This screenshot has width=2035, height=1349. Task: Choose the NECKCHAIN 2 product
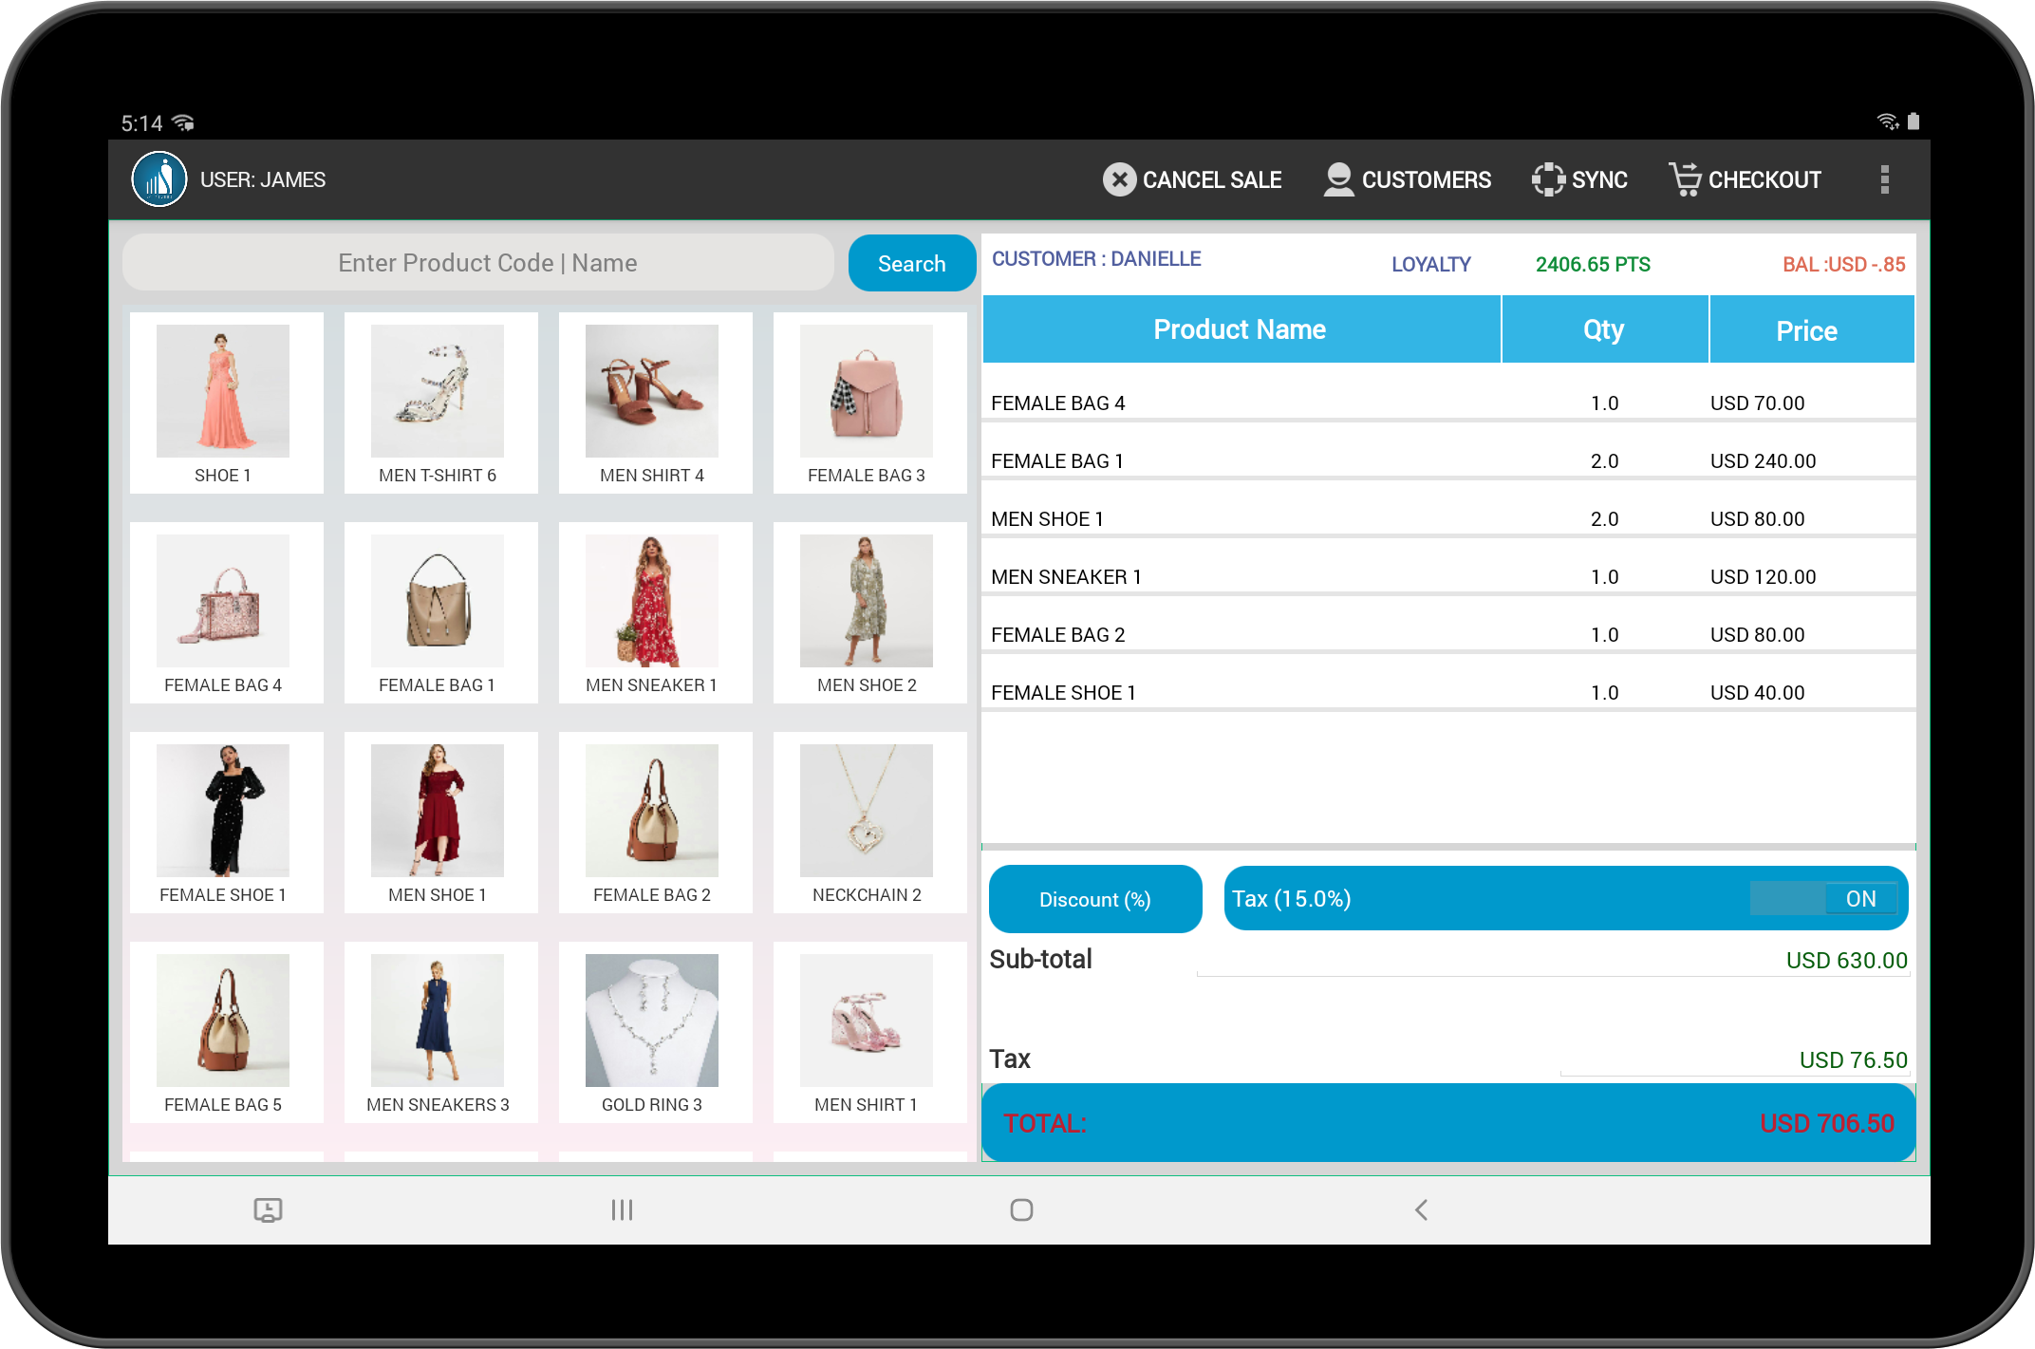[x=870, y=822]
